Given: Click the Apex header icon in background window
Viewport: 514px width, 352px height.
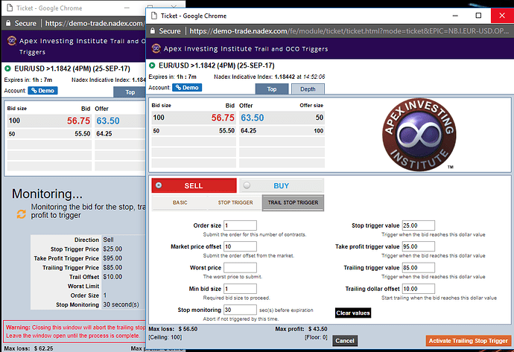Looking at the screenshot, I should 12,41.
